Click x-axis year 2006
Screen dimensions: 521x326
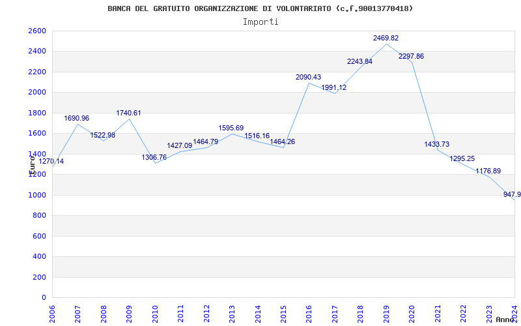coord(53,314)
